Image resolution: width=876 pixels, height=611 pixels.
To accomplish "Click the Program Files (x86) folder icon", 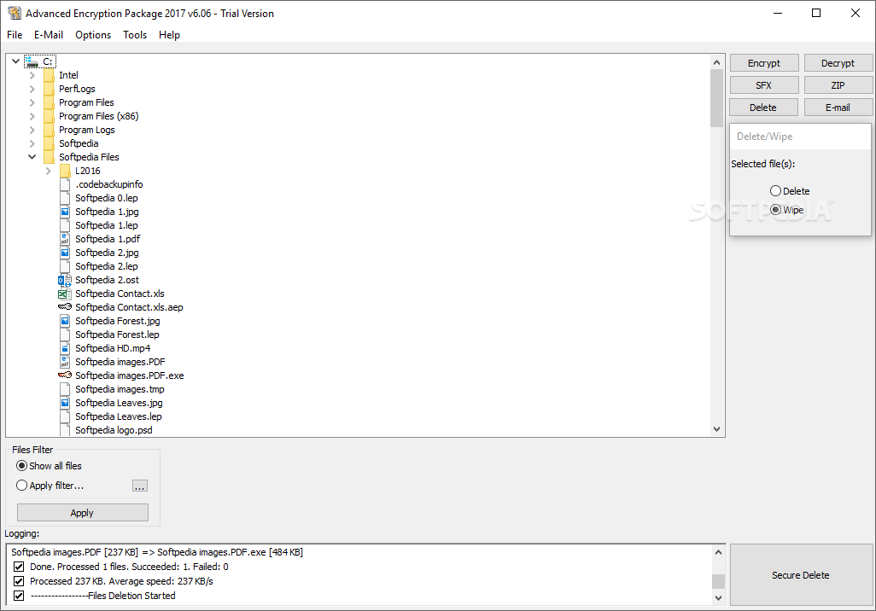I will 50,116.
